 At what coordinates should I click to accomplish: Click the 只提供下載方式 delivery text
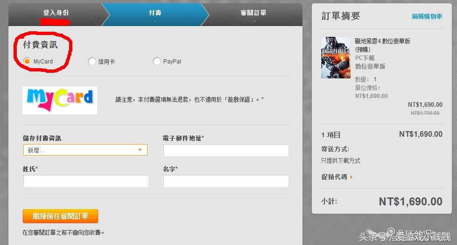(x=341, y=161)
